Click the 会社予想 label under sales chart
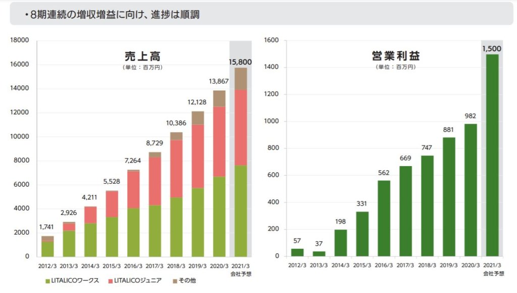 point(241,274)
